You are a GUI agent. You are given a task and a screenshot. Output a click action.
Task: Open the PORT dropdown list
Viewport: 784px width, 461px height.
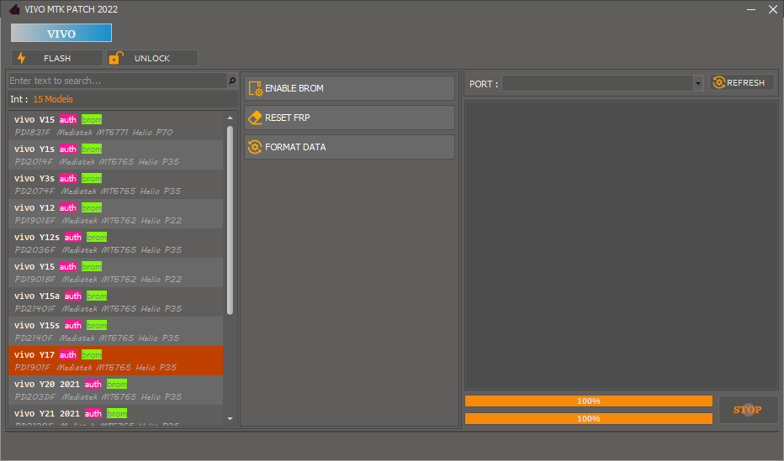(697, 83)
